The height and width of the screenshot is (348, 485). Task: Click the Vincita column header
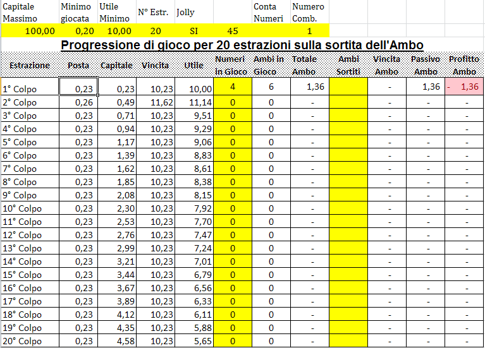[x=156, y=65]
